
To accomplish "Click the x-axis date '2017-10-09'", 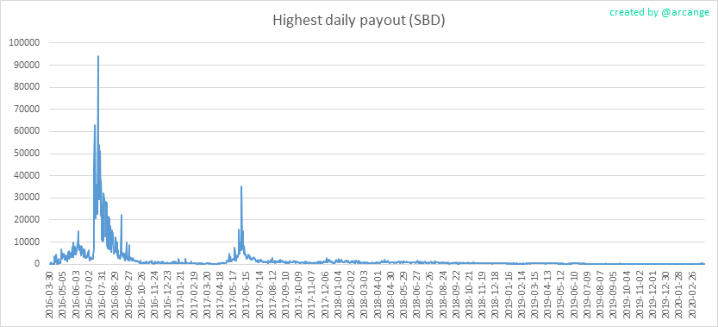I will pos(299,294).
